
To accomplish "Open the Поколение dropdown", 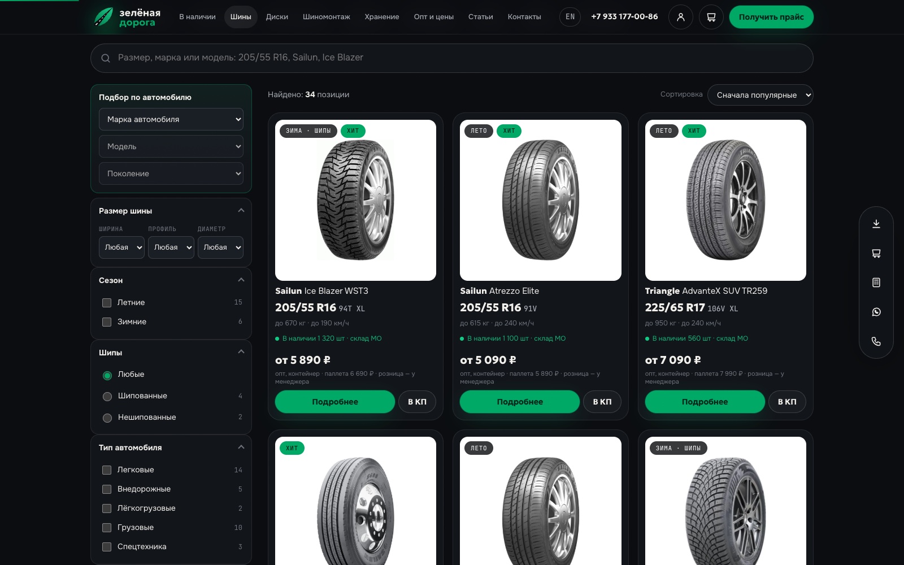I will [x=171, y=173].
